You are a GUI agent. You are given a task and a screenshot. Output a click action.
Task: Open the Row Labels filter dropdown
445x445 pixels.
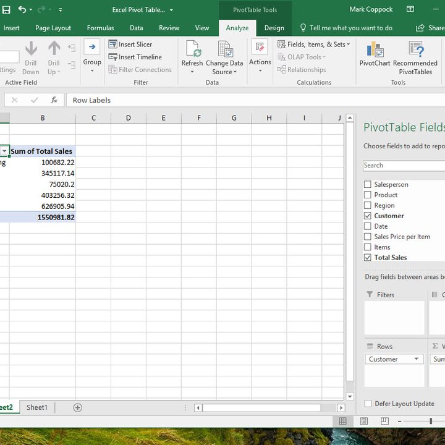(x=4, y=151)
